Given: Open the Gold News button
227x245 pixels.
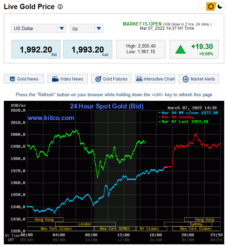Looking at the screenshot, I should click(24, 79).
